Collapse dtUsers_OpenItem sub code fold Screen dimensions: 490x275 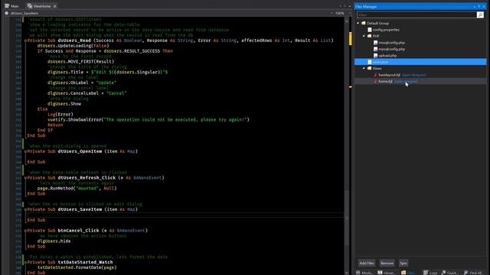tap(25, 151)
